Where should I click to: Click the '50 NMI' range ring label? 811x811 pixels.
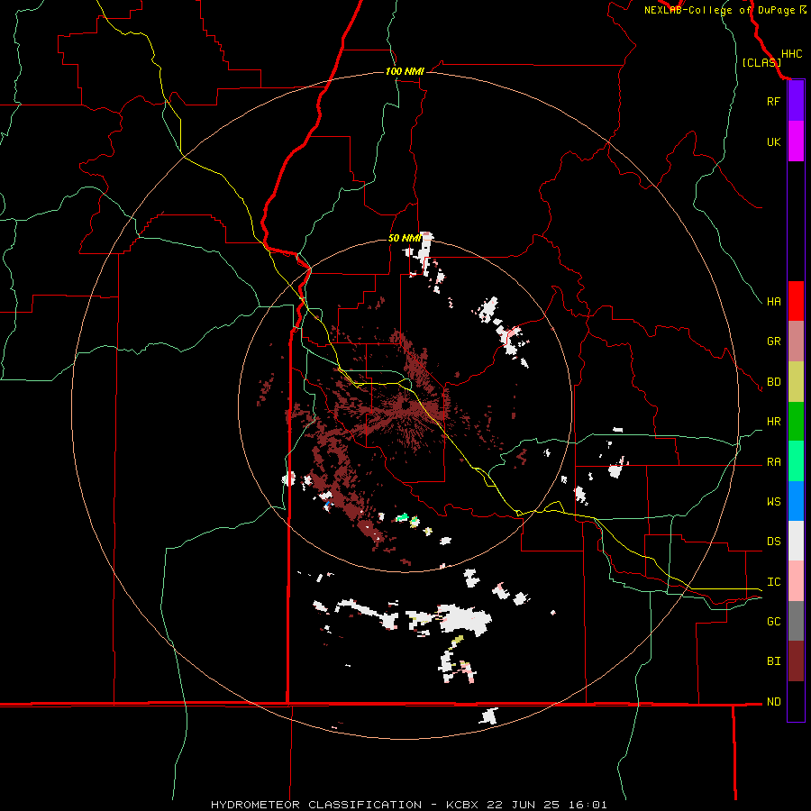click(405, 238)
